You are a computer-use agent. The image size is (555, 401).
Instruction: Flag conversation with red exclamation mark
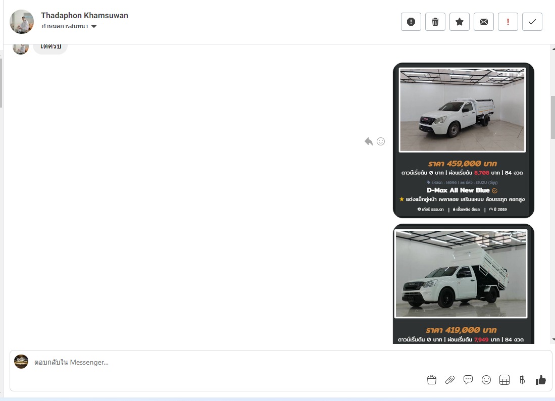pos(508,22)
